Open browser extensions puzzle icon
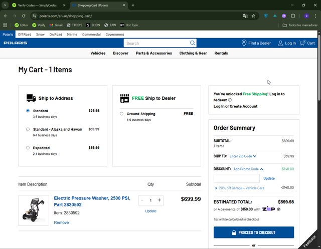The height and width of the screenshot is (249, 321). [293, 16]
